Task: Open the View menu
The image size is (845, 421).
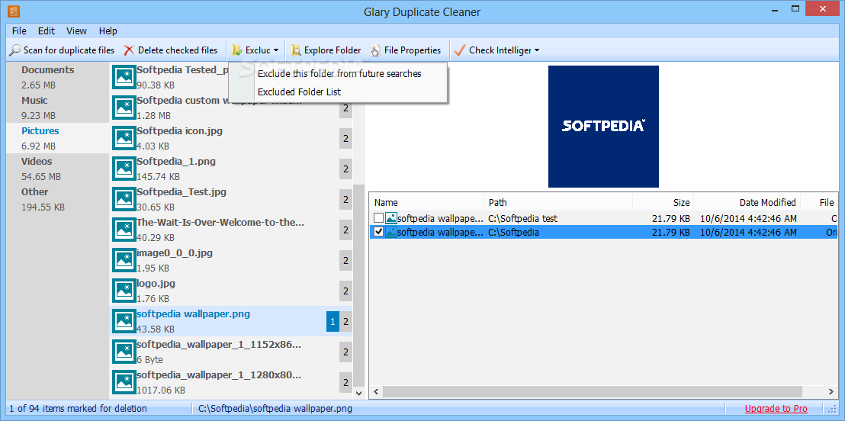Action: click(x=76, y=31)
